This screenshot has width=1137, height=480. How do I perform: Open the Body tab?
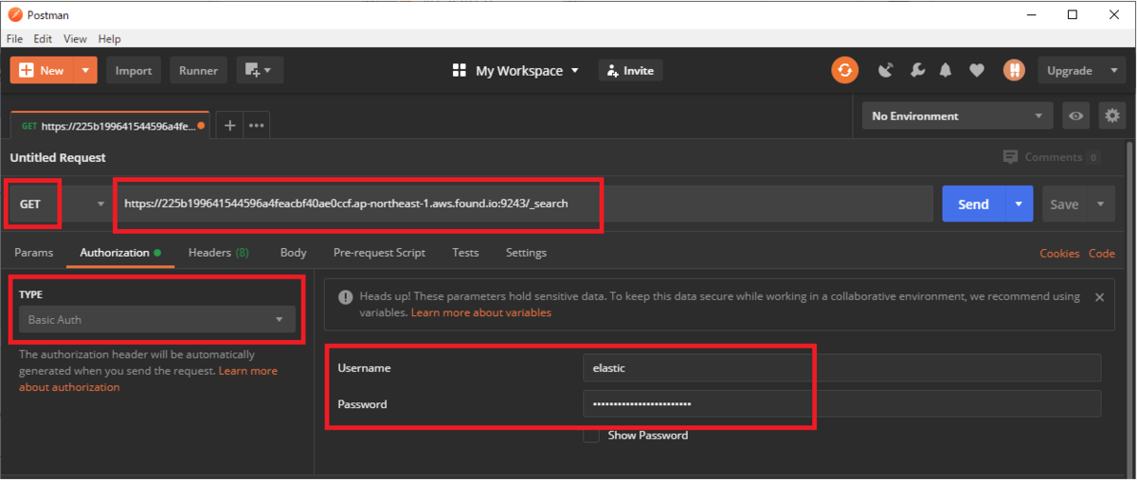click(x=294, y=253)
